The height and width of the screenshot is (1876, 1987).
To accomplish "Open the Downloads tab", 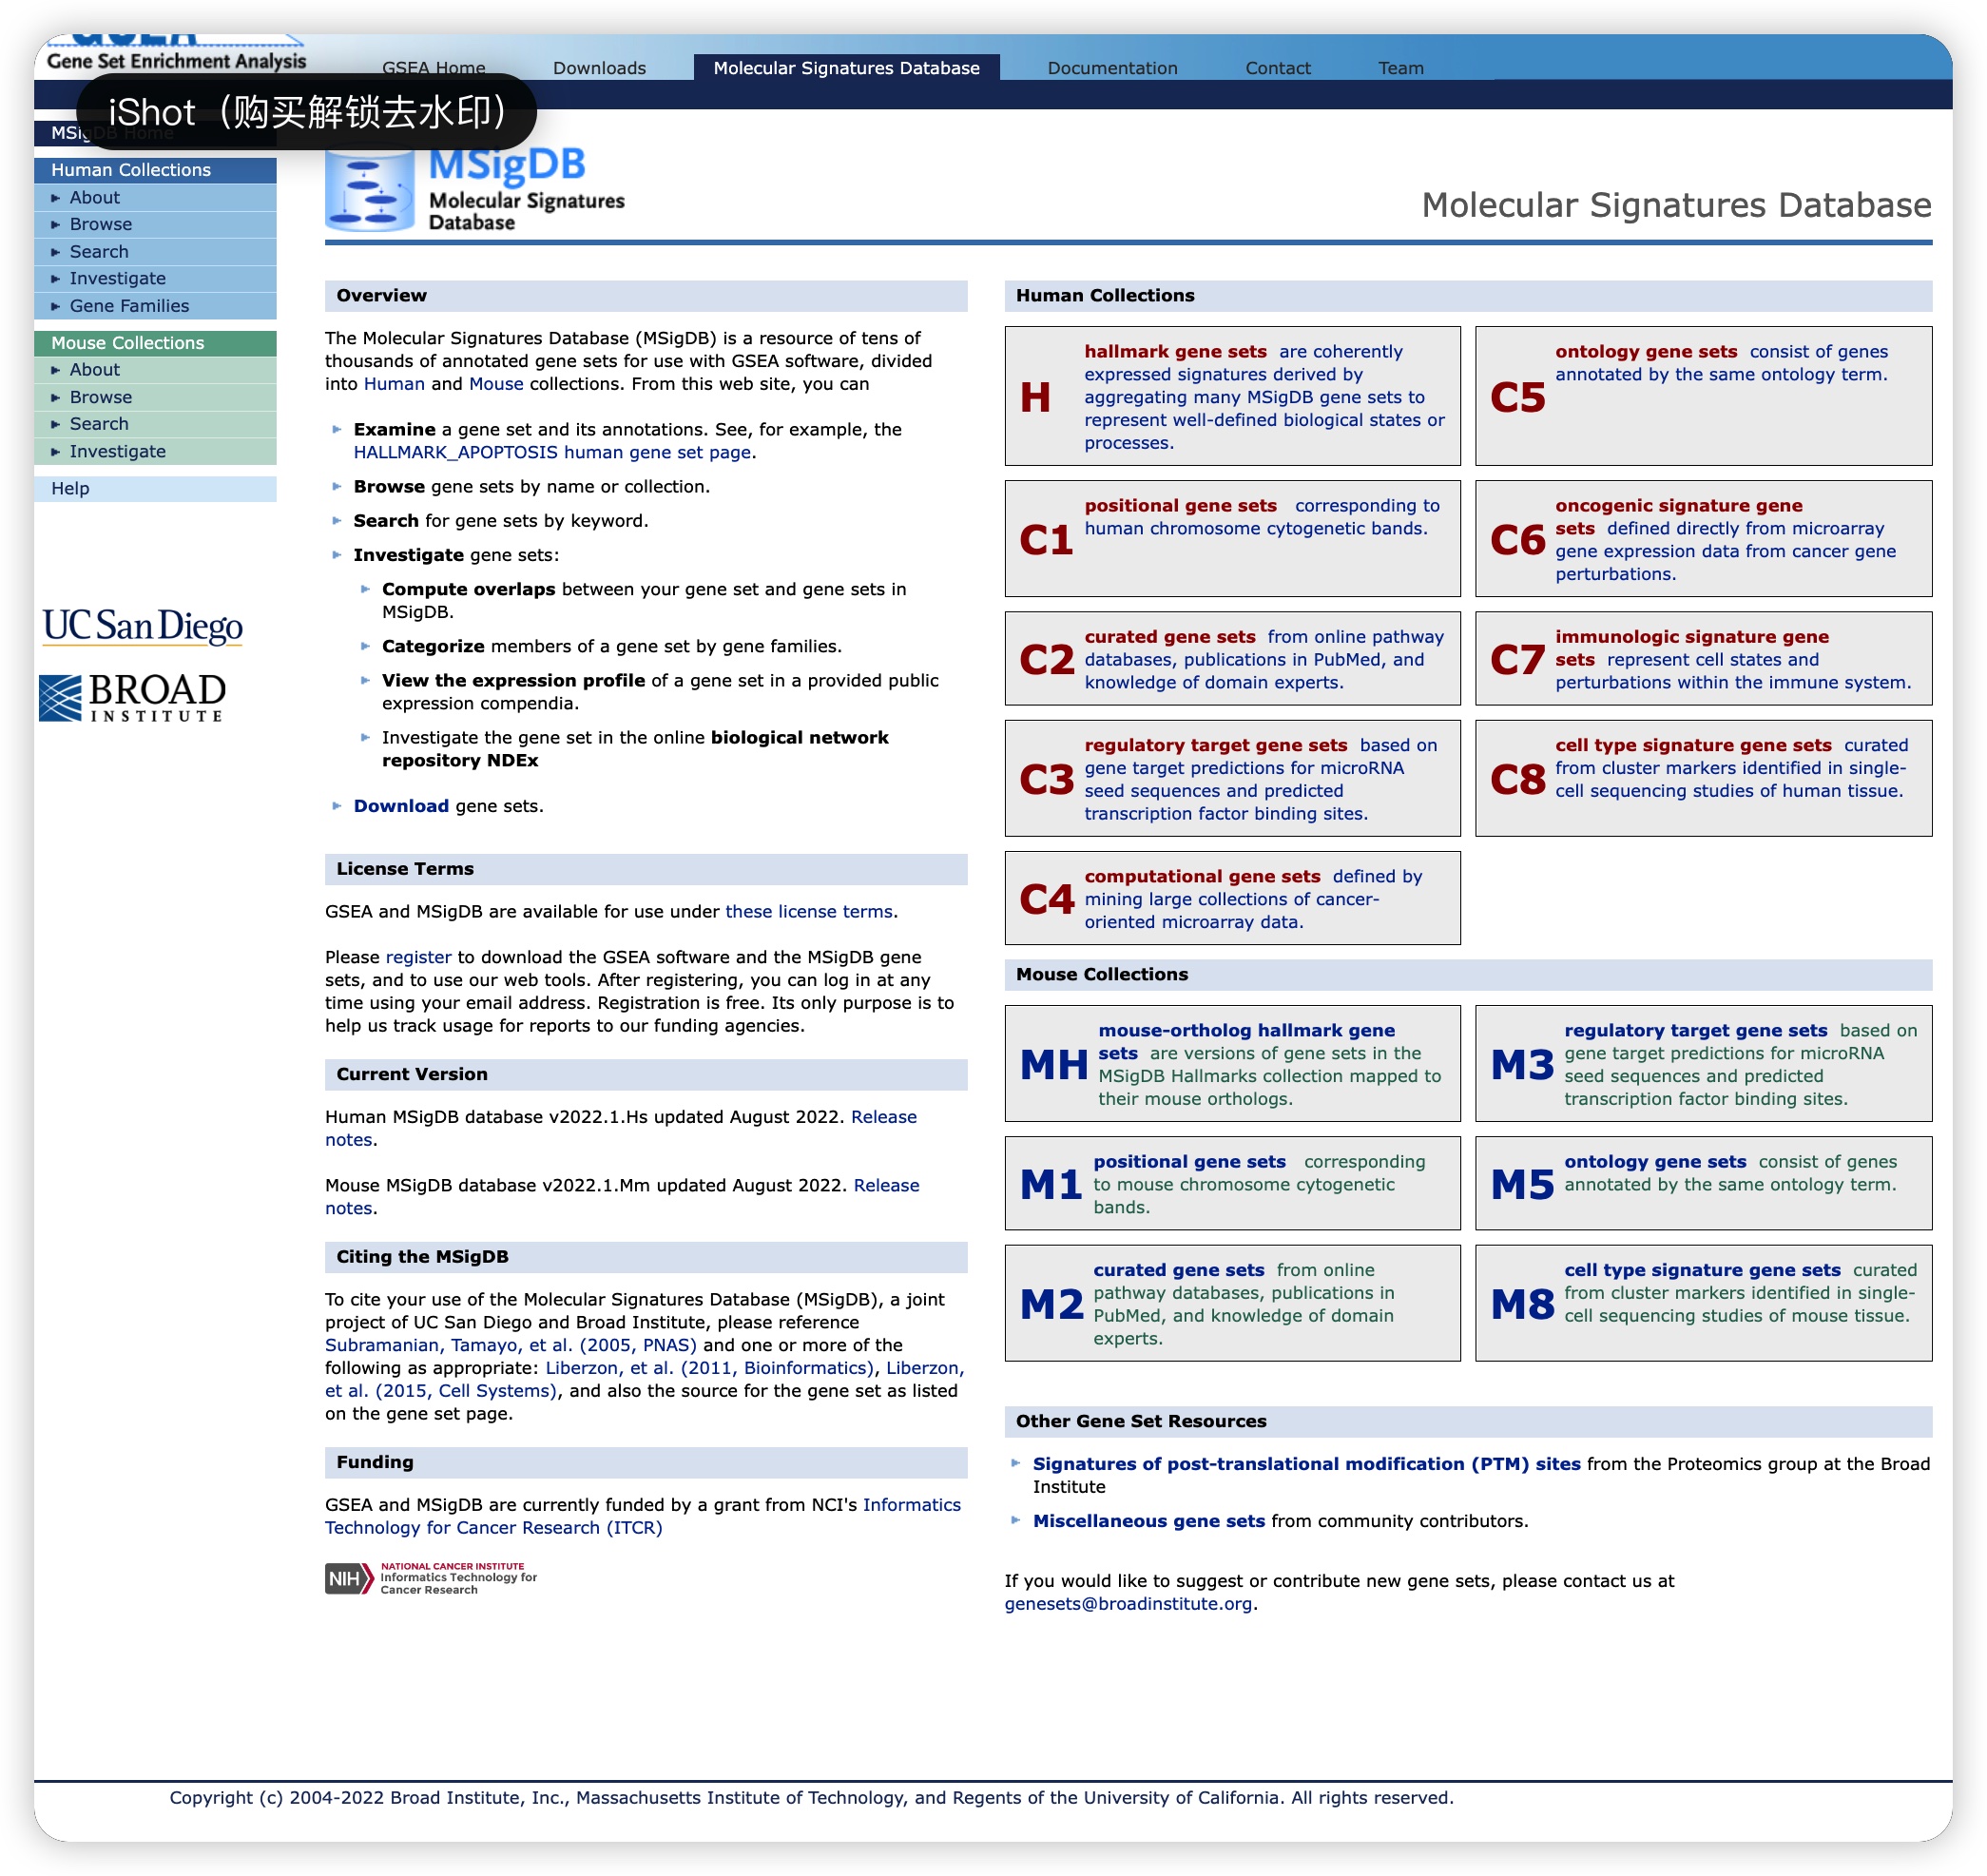I will click(x=599, y=68).
